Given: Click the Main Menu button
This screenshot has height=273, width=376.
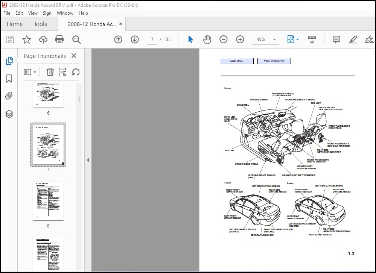Looking at the screenshot, I should (237, 61).
